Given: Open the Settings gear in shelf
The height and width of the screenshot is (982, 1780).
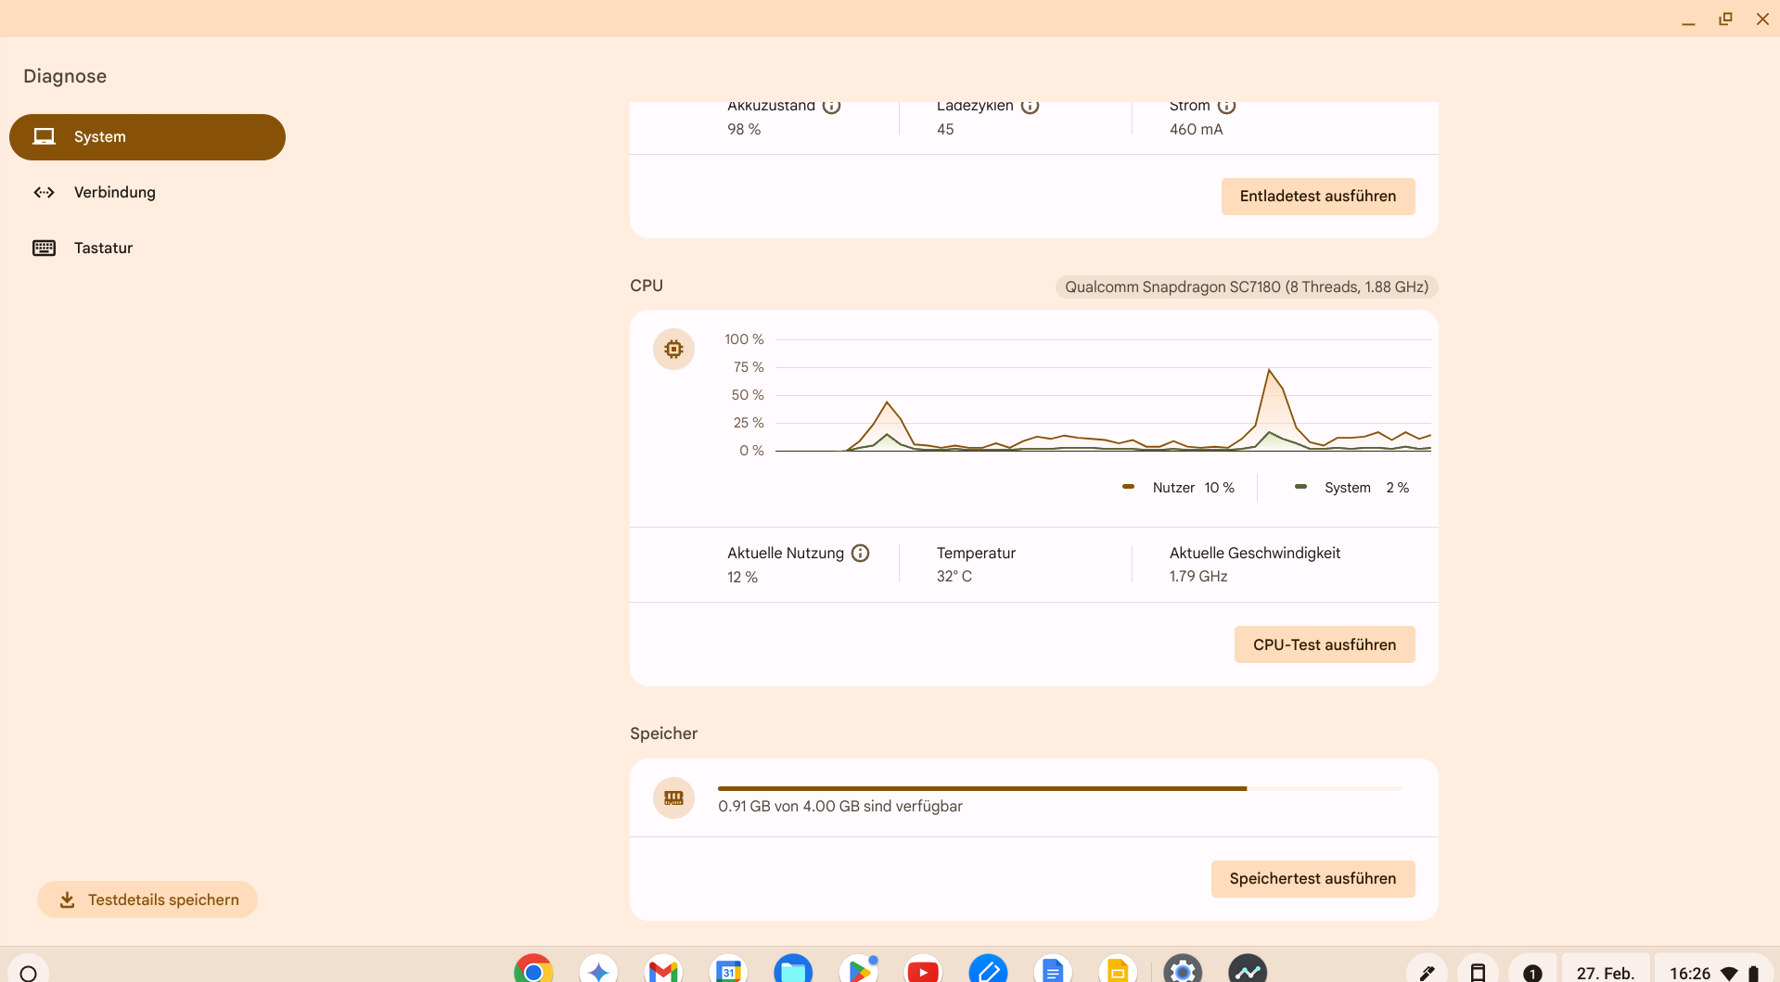Looking at the screenshot, I should (1183, 971).
